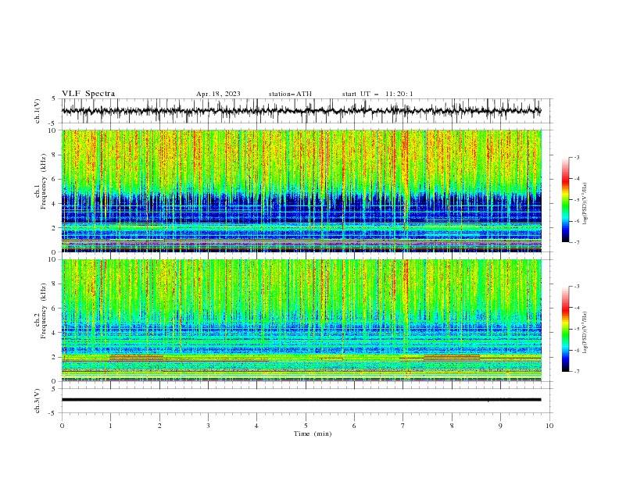Click the "ch.1(V)" waveform axis label
619x478 pixels.
point(38,111)
